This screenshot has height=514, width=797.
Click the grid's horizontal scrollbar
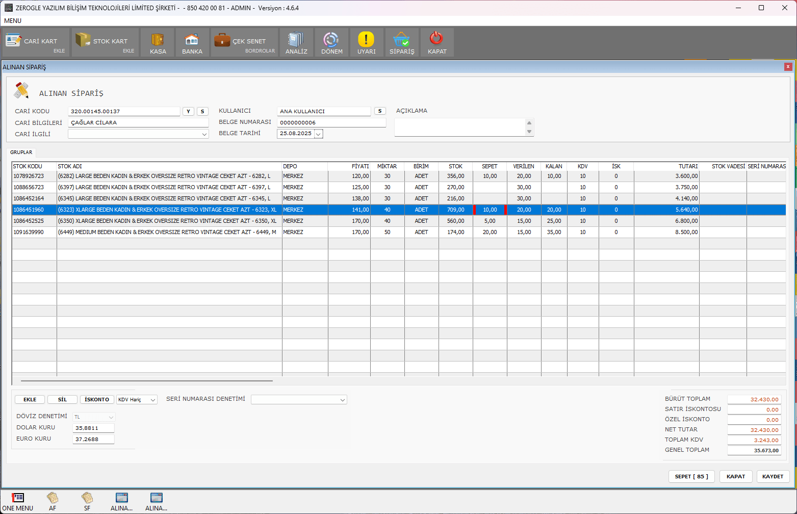point(147,380)
